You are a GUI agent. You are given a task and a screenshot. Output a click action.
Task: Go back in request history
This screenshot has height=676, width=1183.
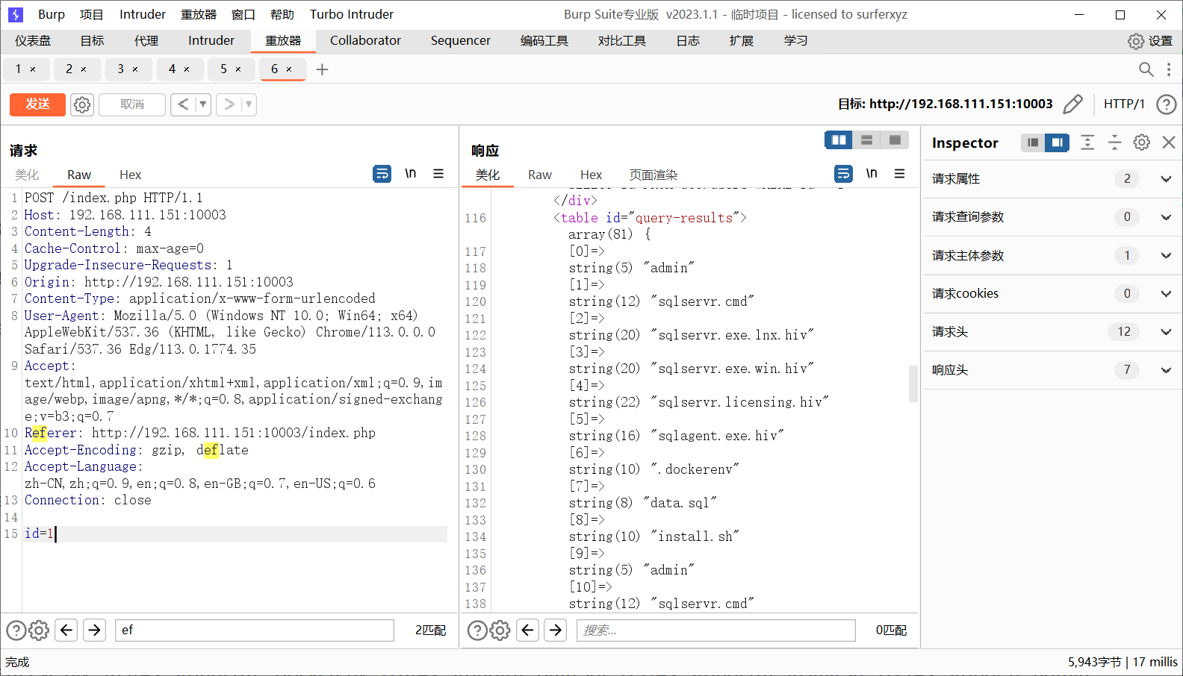pyautogui.click(x=184, y=104)
